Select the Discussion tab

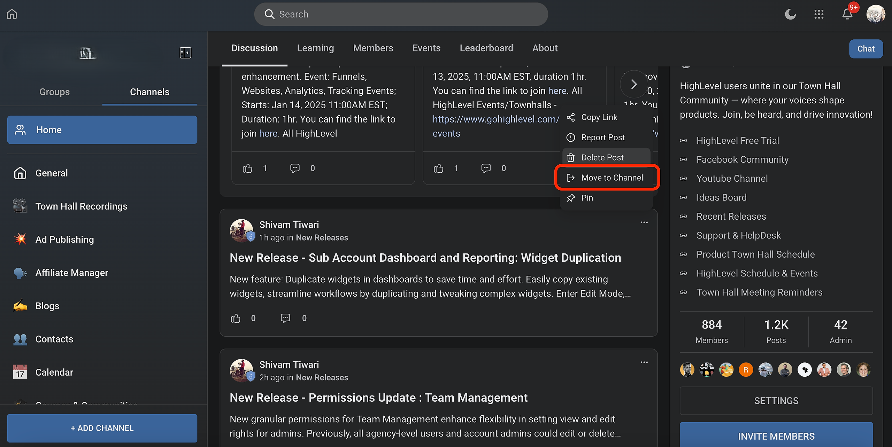pos(255,48)
